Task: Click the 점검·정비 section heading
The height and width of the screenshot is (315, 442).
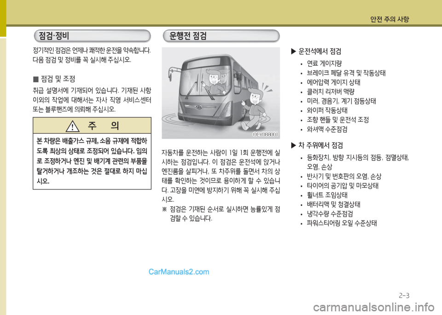Action: pos(92,36)
